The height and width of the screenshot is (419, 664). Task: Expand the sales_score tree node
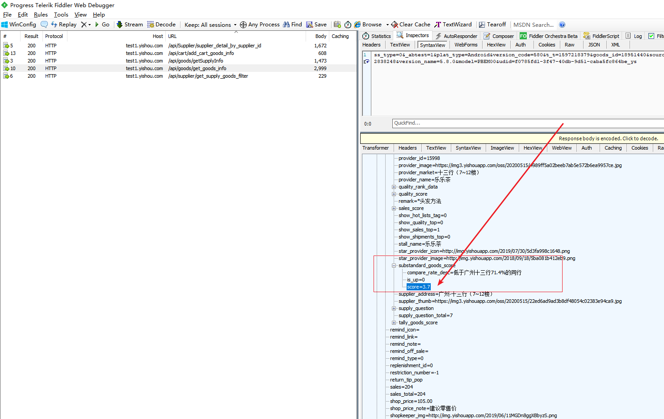[x=394, y=208]
